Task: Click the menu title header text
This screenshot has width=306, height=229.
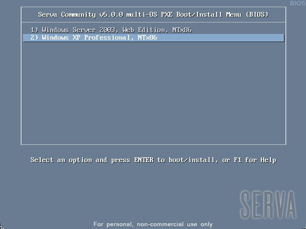Action: coord(153,15)
